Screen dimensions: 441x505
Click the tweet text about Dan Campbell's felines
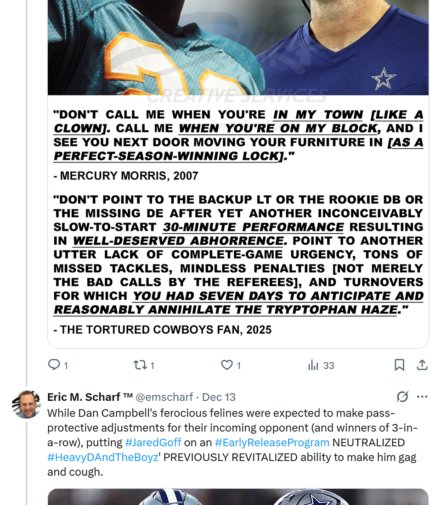pyautogui.click(x=220, y=428)
